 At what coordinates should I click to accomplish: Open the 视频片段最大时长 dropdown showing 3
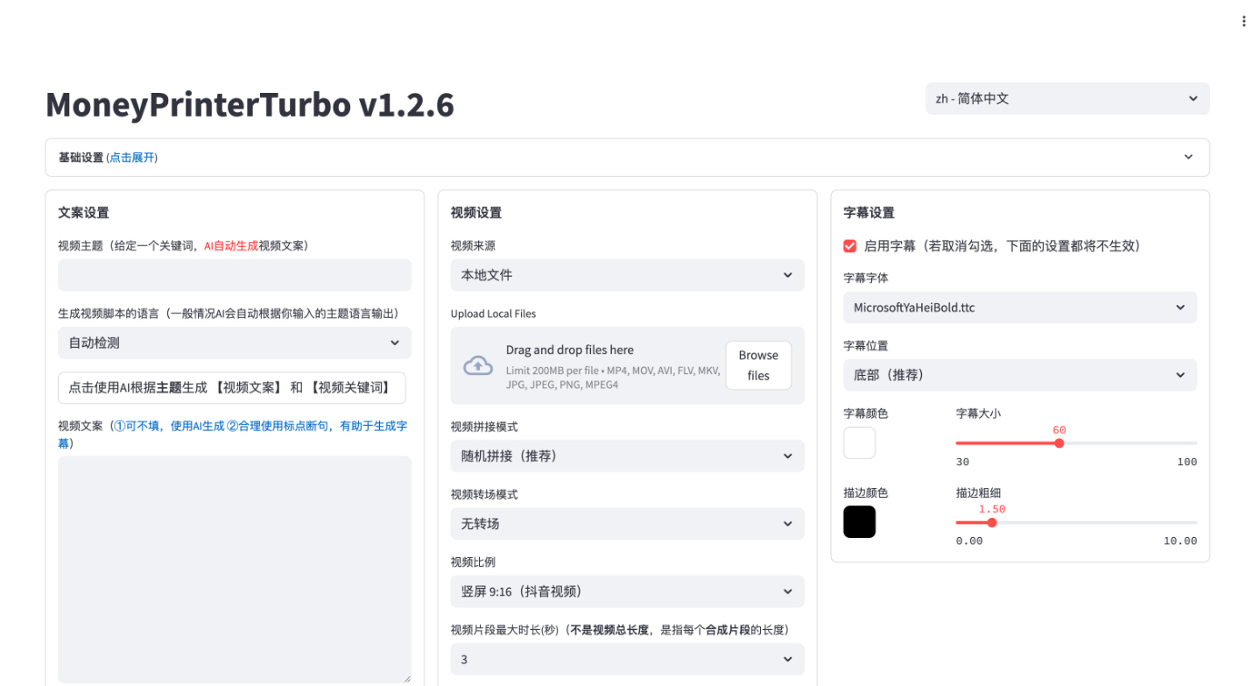[627, 659]
